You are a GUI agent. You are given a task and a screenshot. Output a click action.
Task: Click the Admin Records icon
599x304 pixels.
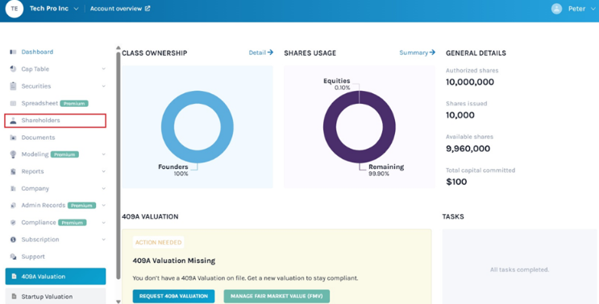13,205
